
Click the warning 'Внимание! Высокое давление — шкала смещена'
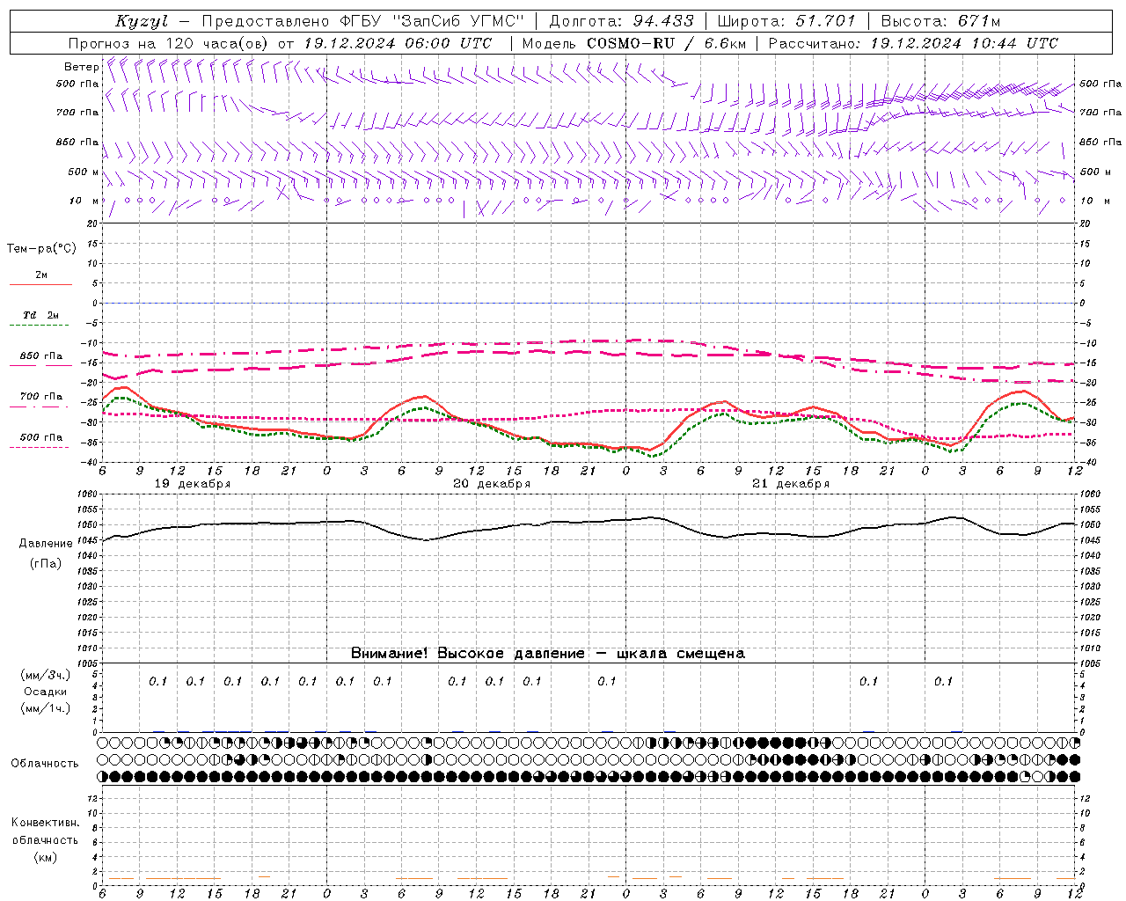coord(548,654)
